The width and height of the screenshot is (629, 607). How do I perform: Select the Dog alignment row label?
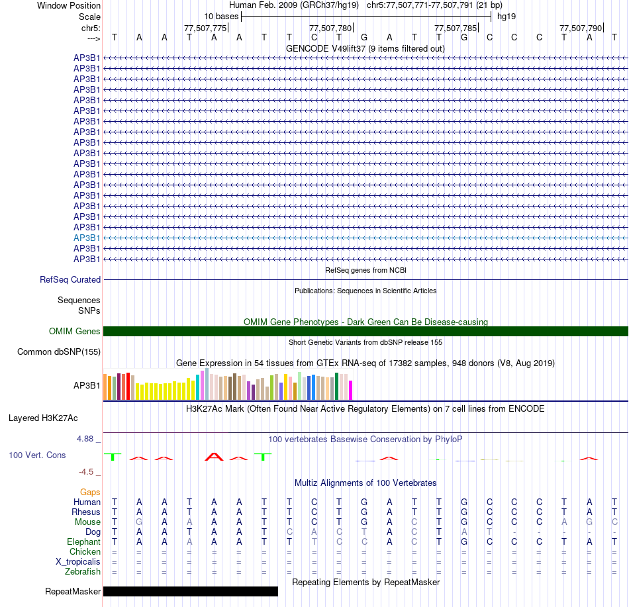point(93,532)
